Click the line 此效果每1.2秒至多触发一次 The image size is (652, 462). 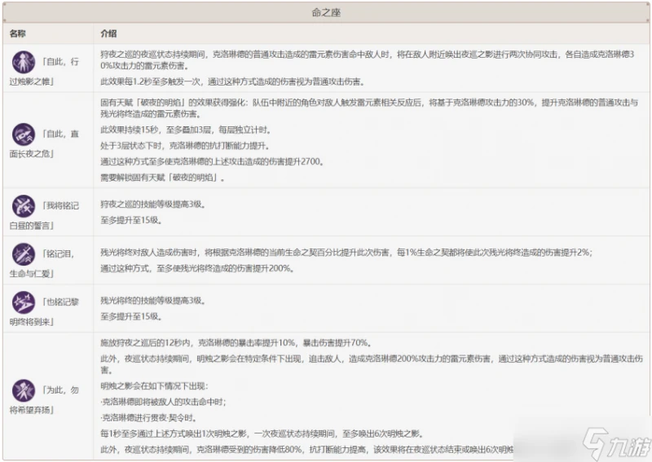[x=233, y=82]
